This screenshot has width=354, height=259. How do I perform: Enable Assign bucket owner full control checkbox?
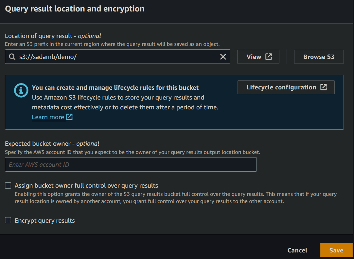pos(8,186)
